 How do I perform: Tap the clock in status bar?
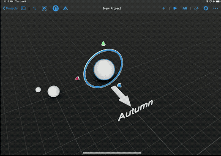point(8,1)
